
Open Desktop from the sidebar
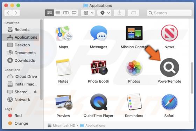coord(21,45)
